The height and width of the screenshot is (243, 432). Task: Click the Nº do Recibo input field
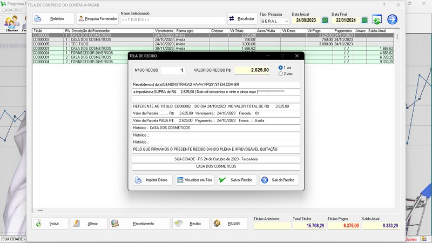click(x=175, y=70)
